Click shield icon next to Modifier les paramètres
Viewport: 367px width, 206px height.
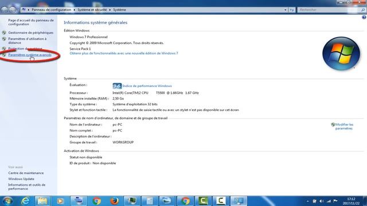(x=333, y=125)
